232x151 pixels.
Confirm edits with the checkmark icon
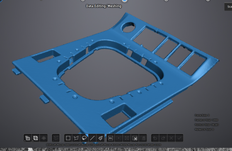point(179,138)
